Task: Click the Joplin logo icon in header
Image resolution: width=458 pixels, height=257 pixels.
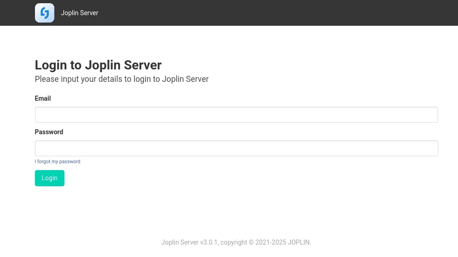Action: click(x=45, y=13)
